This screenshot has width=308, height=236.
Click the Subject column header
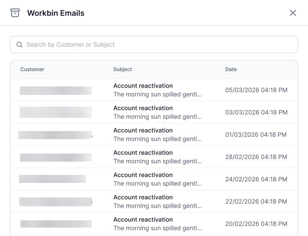point(123,69)
